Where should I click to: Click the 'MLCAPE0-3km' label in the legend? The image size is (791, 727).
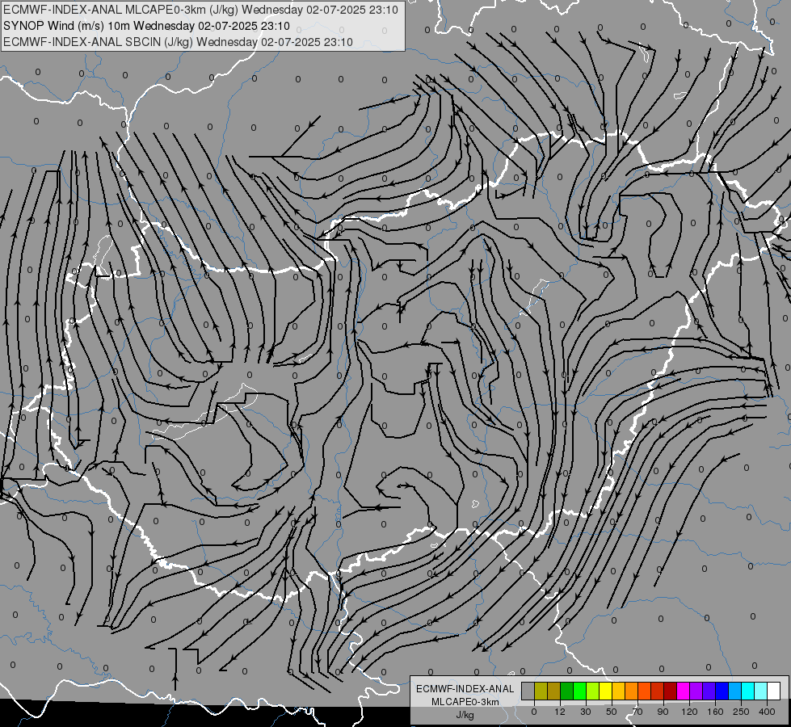coord(465,702)
